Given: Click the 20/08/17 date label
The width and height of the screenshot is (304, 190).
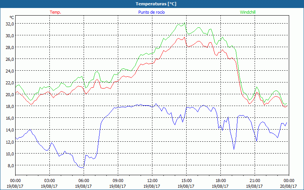Looking at the screenshot, I should pos(288,186).
